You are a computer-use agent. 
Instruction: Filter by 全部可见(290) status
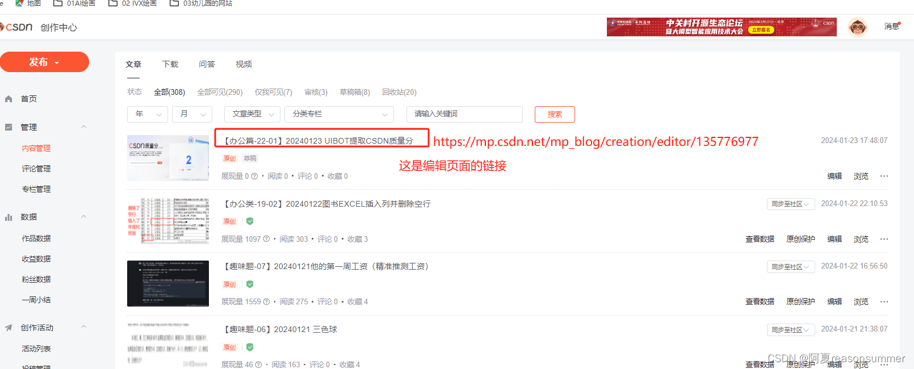[220, 92]
